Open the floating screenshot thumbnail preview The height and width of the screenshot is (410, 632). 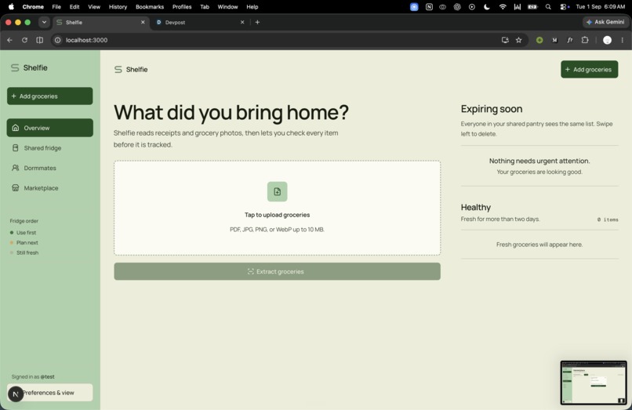(x=594, y=383)
